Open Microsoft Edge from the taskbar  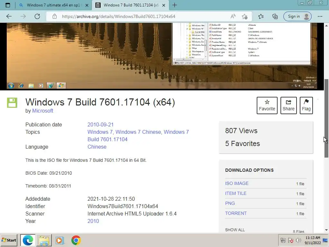28,240
